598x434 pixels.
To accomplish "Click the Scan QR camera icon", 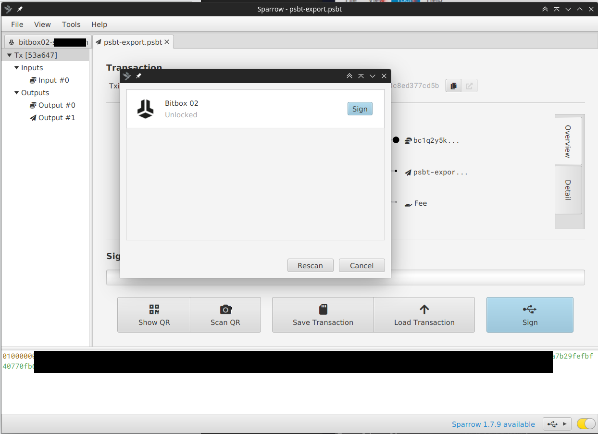I will [x=225, y=309].
